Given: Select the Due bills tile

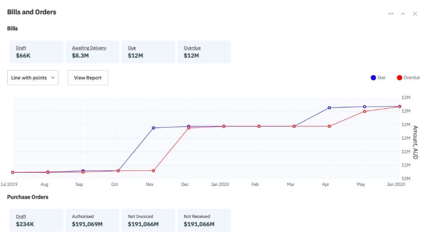Looking at the screenshot, I should coord(148,52).
